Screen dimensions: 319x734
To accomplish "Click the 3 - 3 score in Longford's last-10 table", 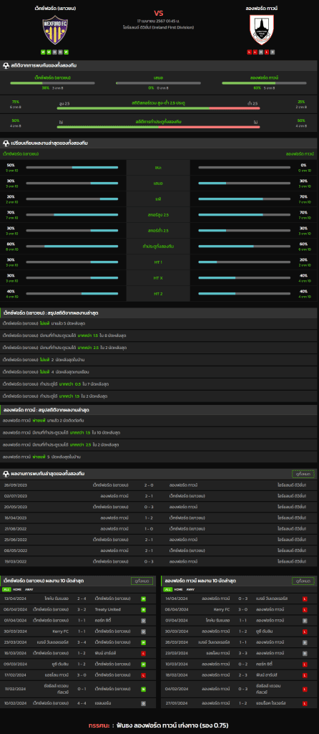I will point(243,653).
